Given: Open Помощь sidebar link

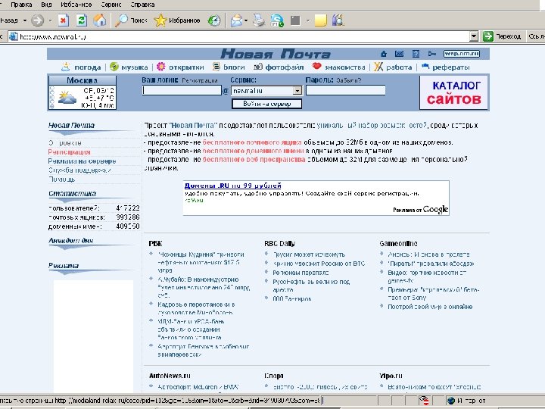Looking at the screenshot, I should point(62,179).
